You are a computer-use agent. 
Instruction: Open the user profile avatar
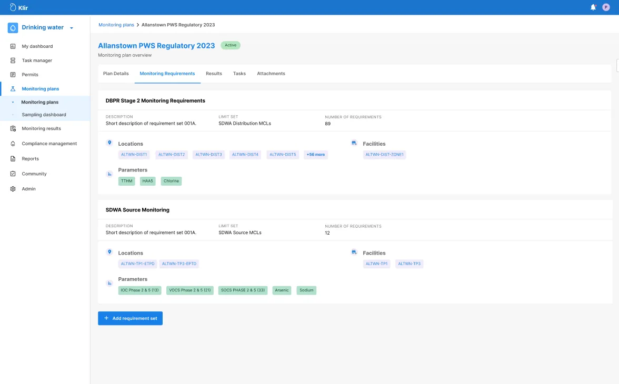click(x=606, y=7)
